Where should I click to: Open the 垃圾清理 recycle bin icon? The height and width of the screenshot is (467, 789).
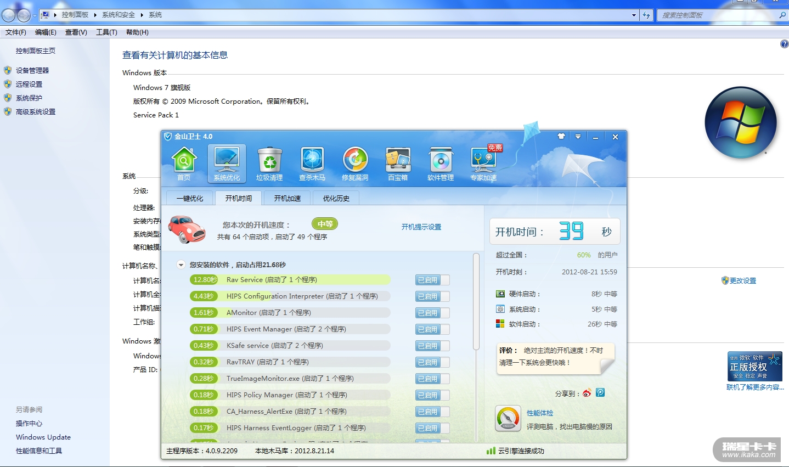pyautogui.click(x=269, y=164)
